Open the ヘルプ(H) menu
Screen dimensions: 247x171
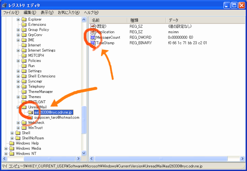coord(91,13)
